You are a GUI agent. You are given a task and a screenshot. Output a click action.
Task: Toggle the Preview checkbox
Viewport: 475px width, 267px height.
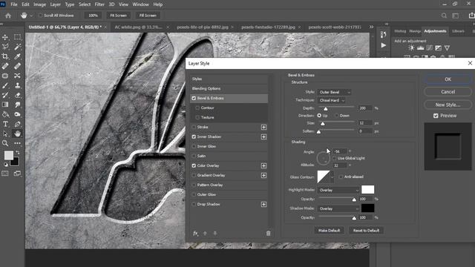(x=436, y=116)
